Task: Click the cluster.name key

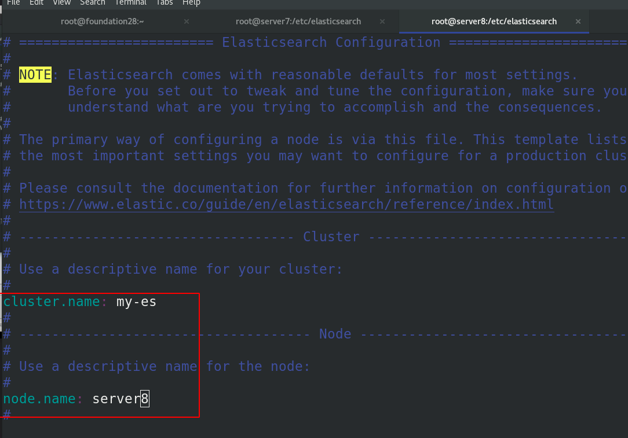Action: tap(51, 301)
